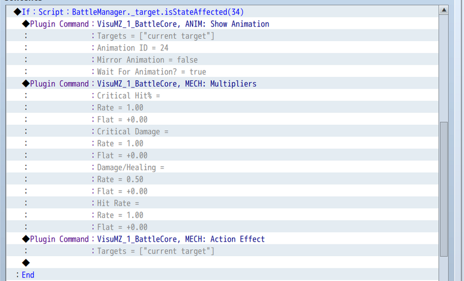Click Targets row under Action Effect command
The image size is (464, 281).
222,251
